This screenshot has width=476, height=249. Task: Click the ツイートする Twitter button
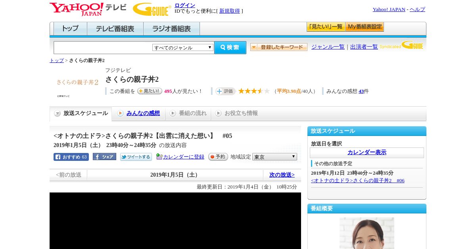point(136,157)
